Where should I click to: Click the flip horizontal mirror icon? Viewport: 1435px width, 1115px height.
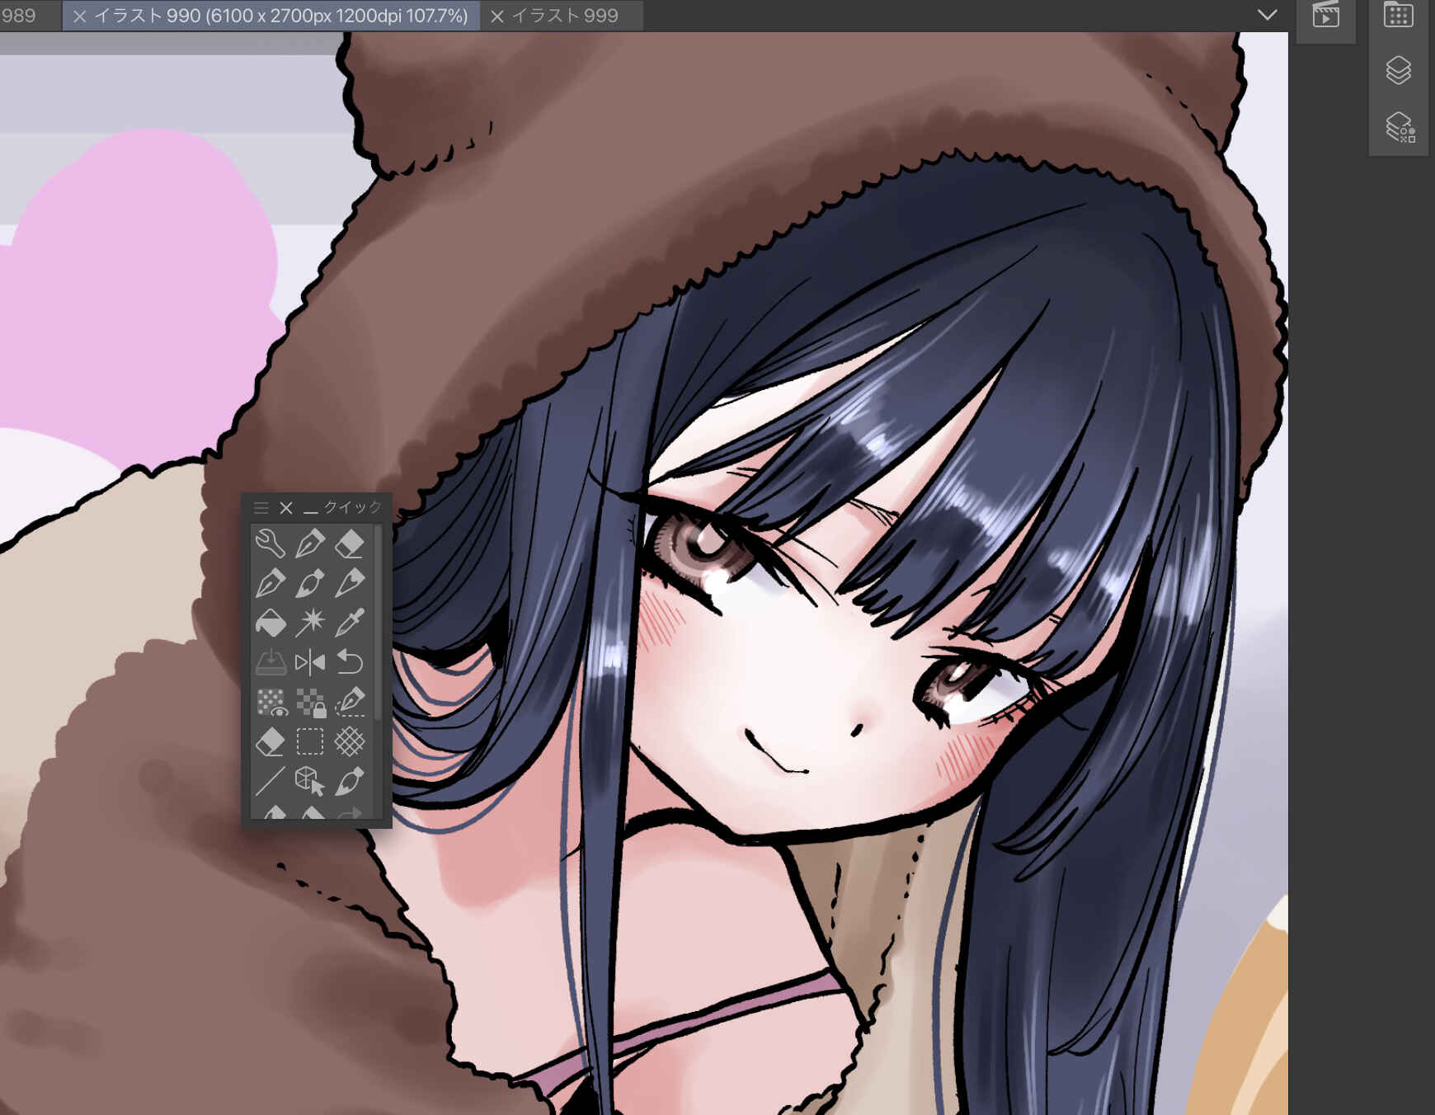click(x=310, y=662)
